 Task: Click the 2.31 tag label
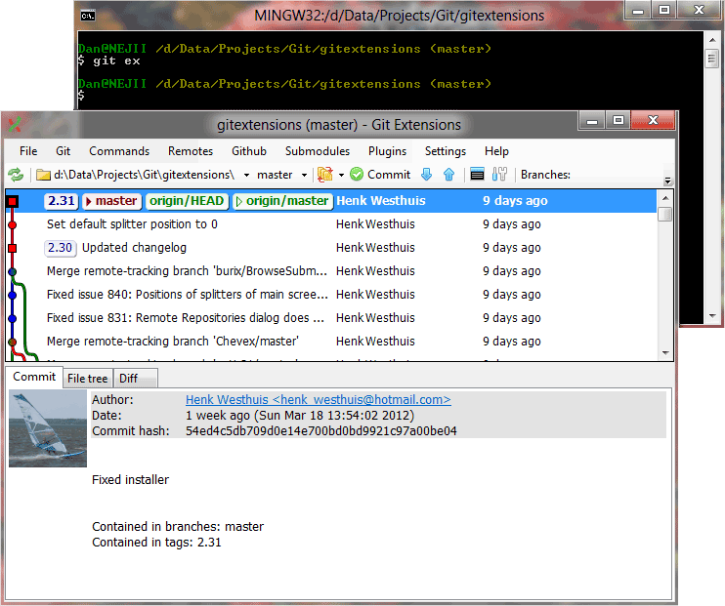point(61,201)
